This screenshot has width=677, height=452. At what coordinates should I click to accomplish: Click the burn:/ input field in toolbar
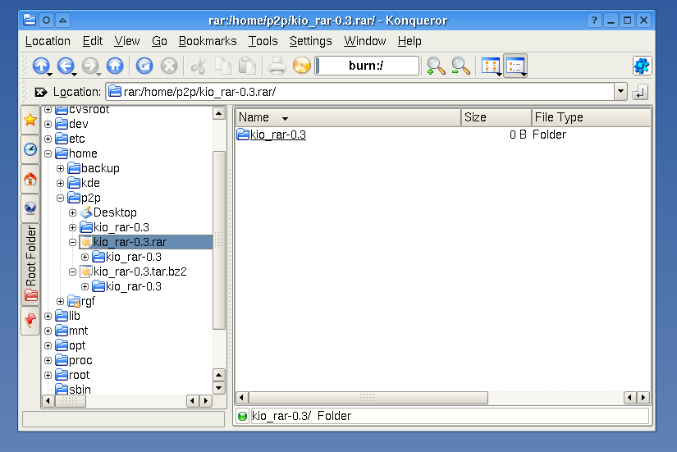coord(367,66)
